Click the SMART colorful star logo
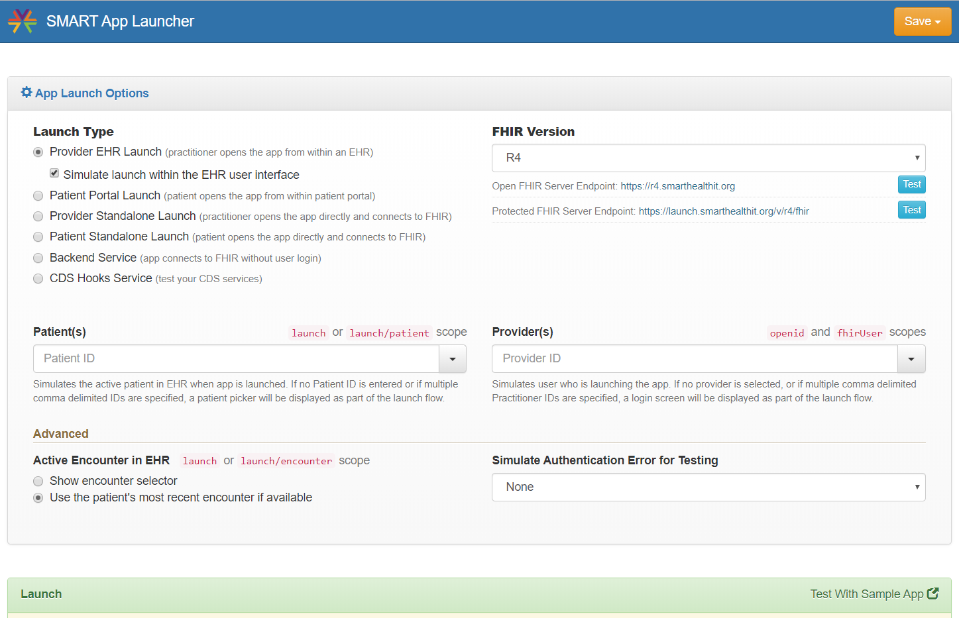 [23, 21]
